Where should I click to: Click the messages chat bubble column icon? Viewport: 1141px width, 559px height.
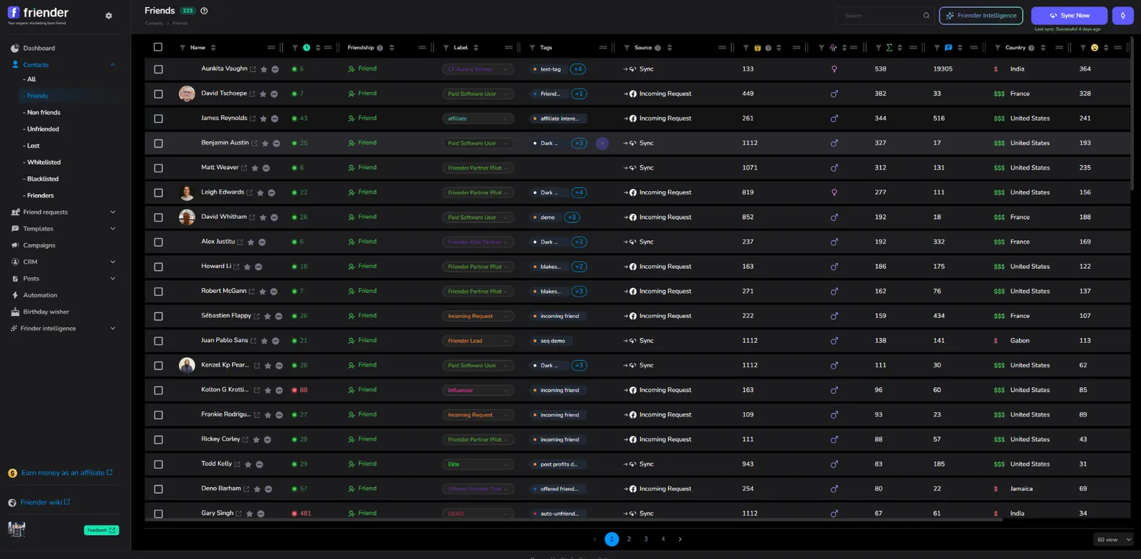(x=948, y=48)
